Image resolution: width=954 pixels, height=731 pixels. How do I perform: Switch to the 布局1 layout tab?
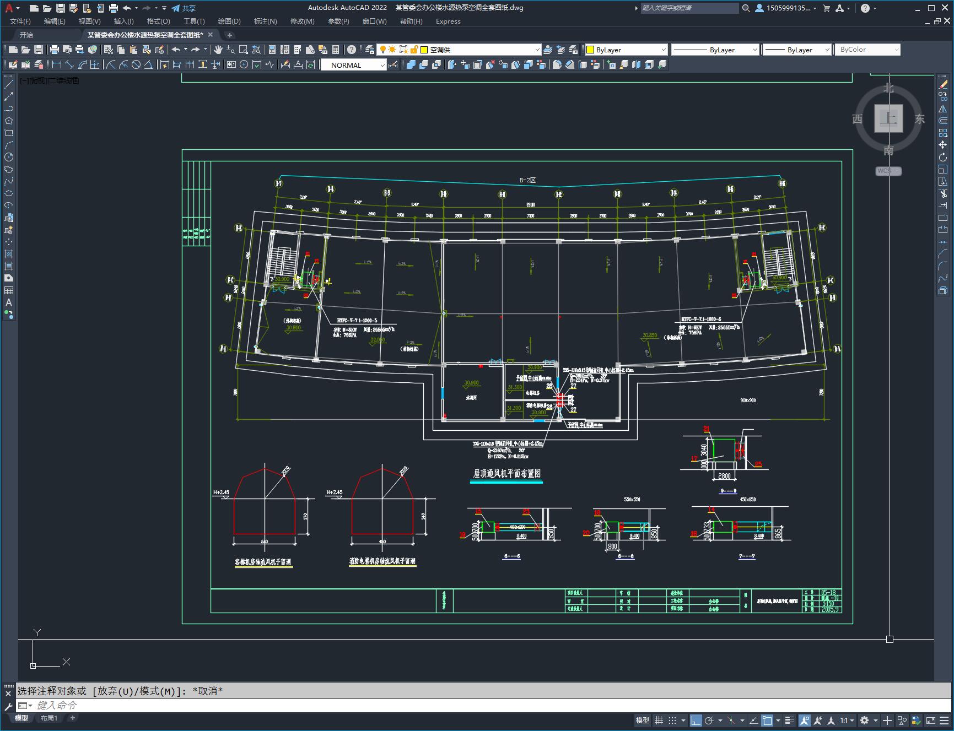coord(49,718)
